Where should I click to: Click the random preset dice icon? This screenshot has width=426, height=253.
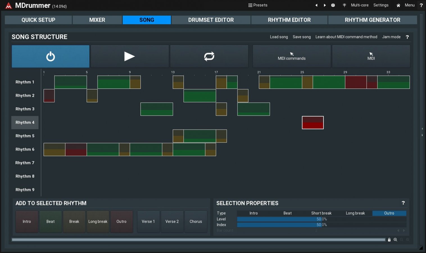pos(333,5)
